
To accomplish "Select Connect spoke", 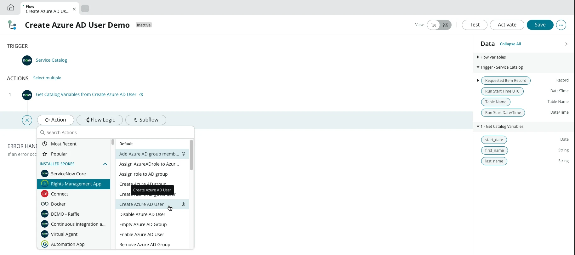I will pyautogui.click(x=74, y=194).
